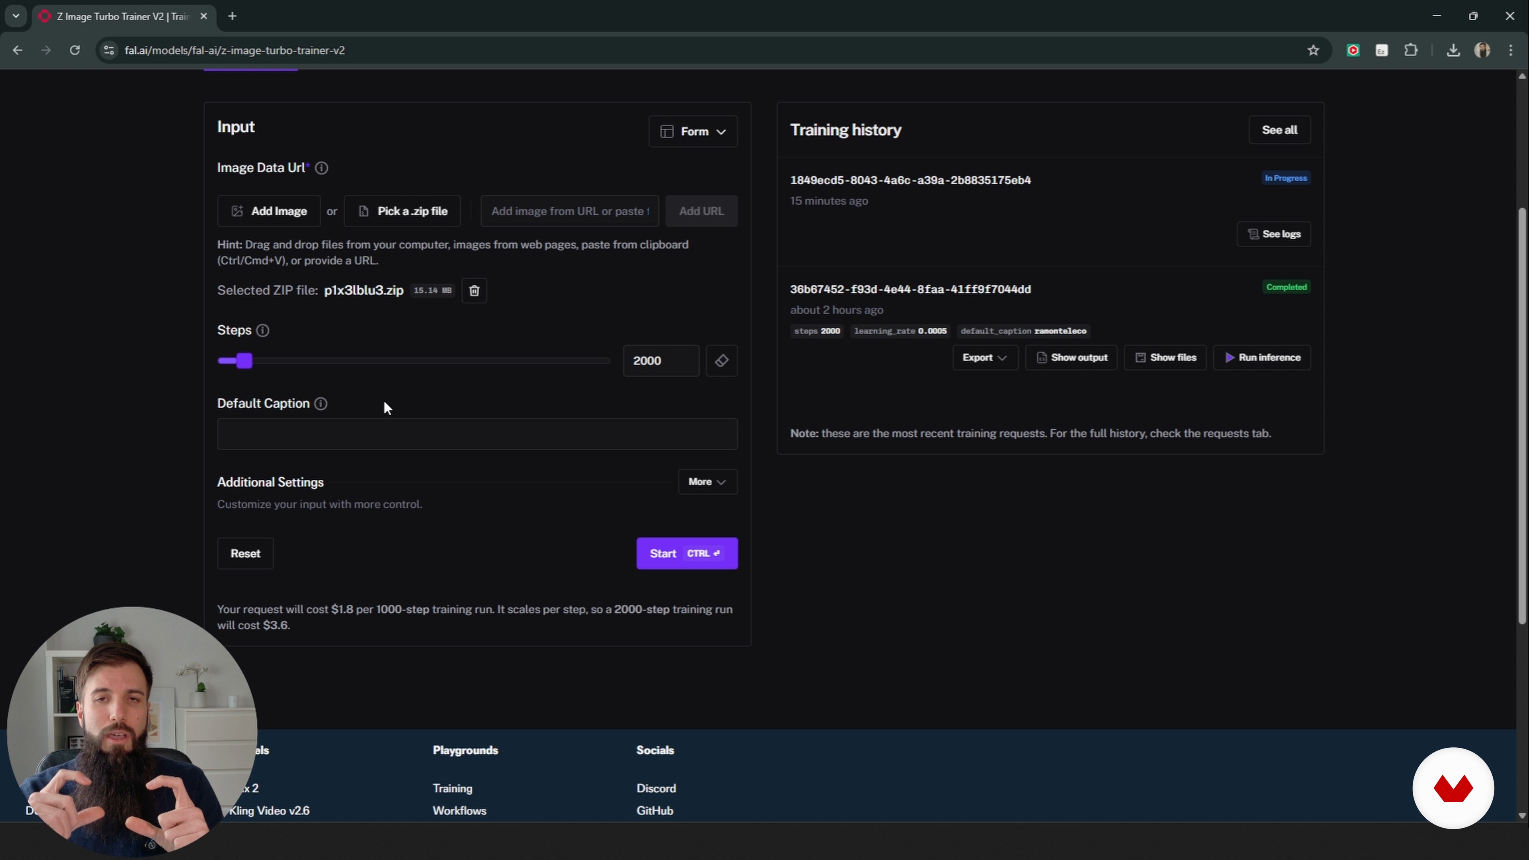Viewport: 1529px width, 860px height.
Task: Click the Completed status badge
Action: [1286, 287]
